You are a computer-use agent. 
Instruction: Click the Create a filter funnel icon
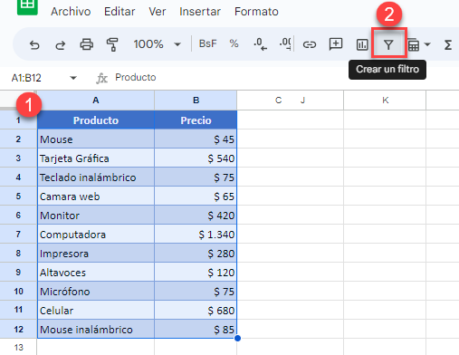388,45
